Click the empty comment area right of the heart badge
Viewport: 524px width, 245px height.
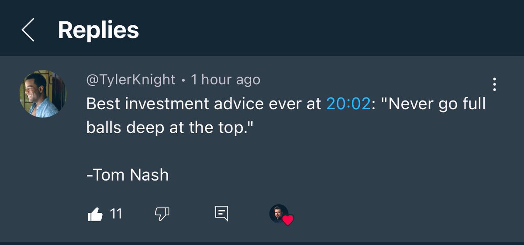(393, 214)
